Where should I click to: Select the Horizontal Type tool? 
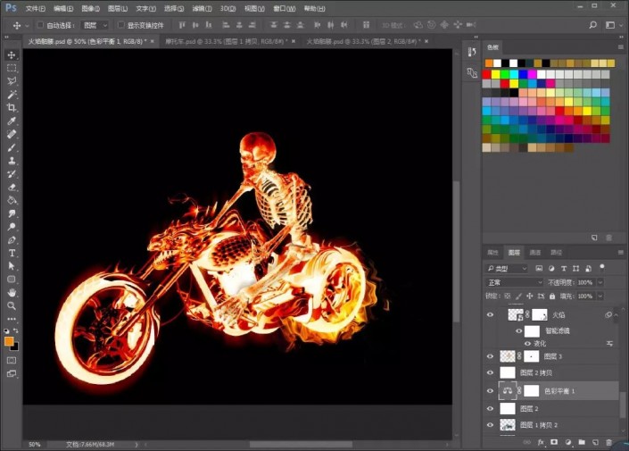(x=12, y=253)
